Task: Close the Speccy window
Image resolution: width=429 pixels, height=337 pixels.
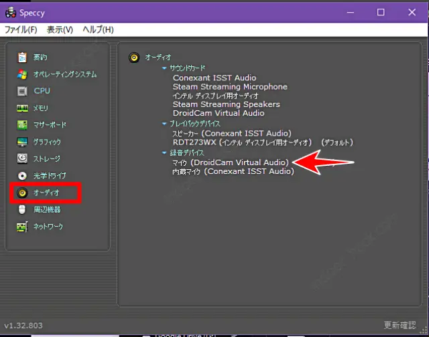Action: pos(412,12)
